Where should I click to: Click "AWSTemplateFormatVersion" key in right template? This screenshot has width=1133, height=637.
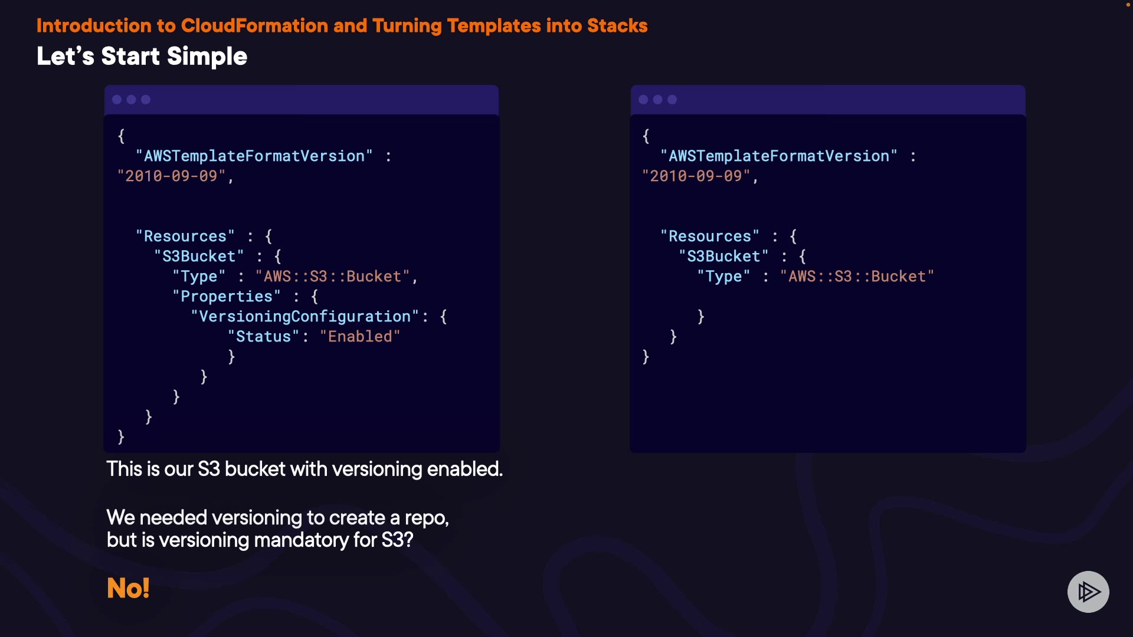pyautogui.click(x=778, y=156)
